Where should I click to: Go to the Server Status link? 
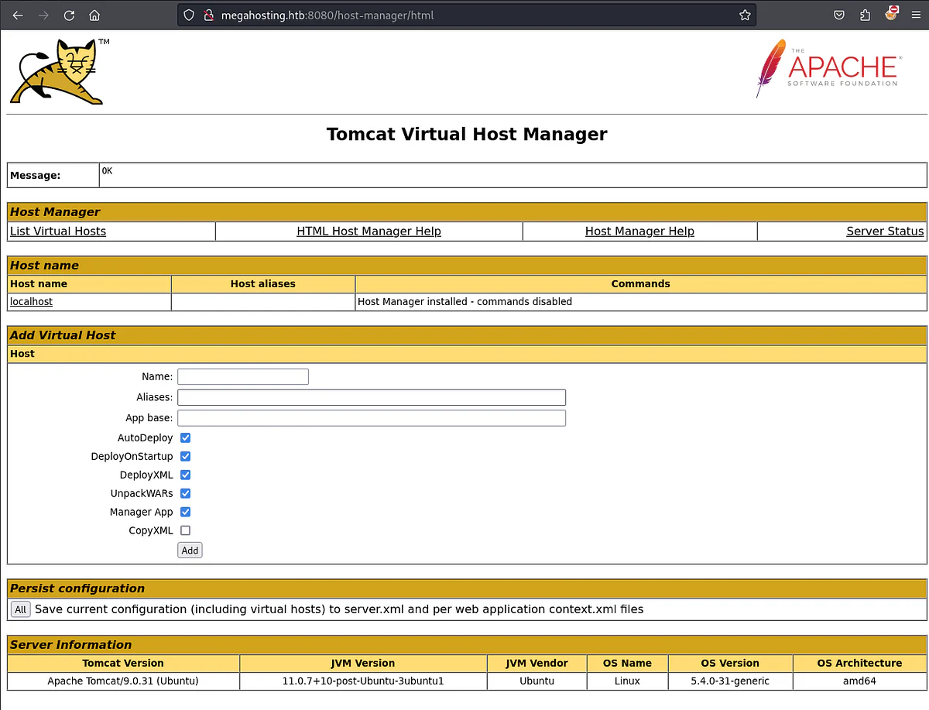point(885,231)
